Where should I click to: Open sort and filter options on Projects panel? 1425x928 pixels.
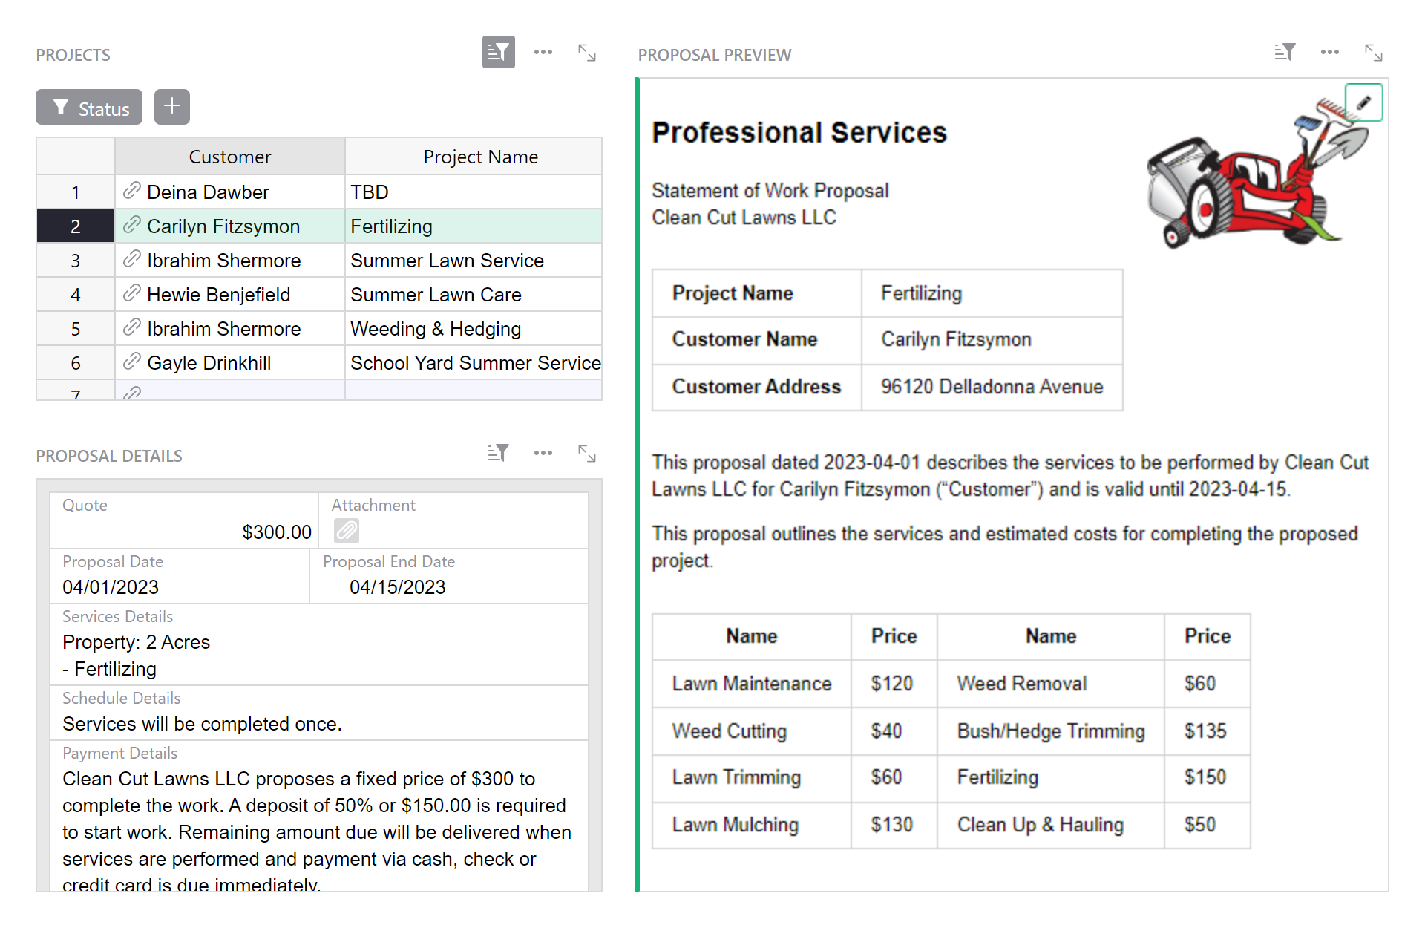click(498, 52)
